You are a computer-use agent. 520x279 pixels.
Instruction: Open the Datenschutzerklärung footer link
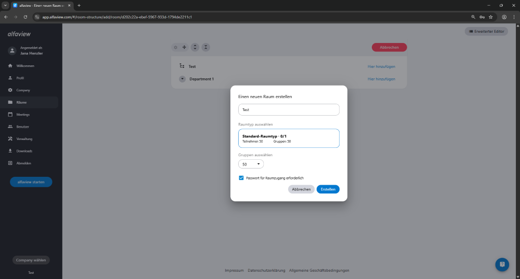(266, 271)
